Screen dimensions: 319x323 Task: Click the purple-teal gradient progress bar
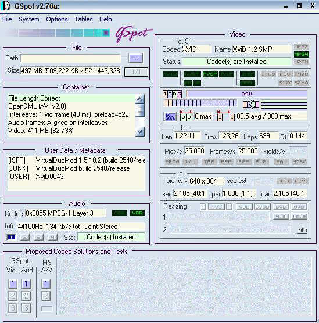click(x=58, y=33)
